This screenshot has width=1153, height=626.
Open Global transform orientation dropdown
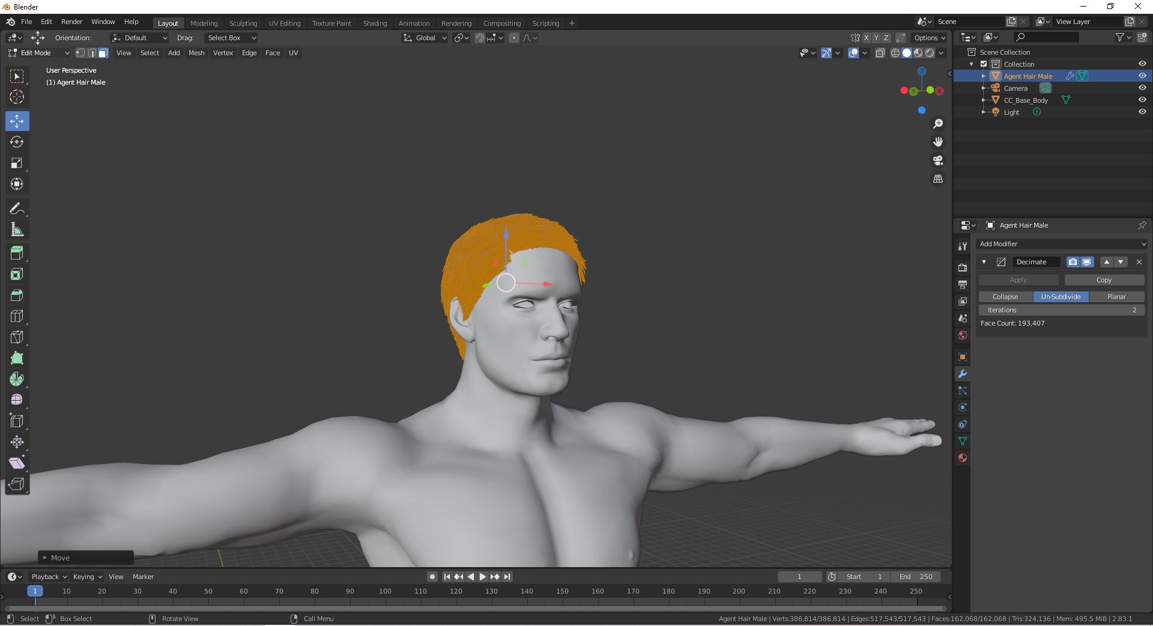click(x=425, y=38)
